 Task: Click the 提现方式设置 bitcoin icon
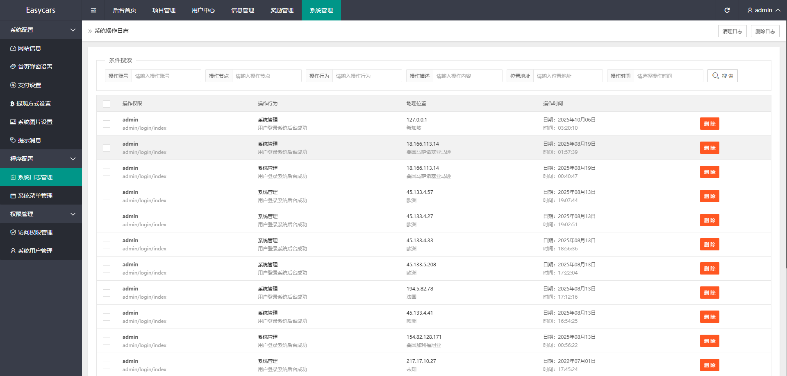pos(12,104)
